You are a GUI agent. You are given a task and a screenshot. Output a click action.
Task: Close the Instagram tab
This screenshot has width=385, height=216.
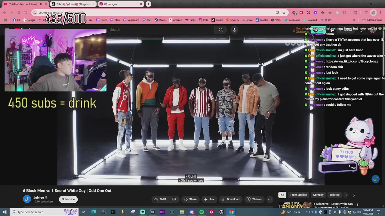tap(141, 4)
